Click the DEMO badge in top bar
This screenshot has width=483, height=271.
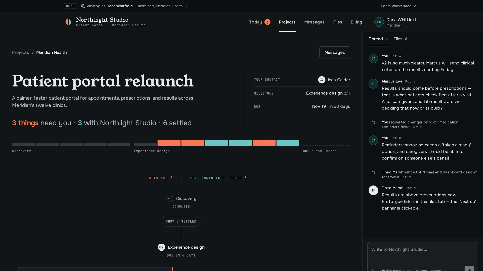[70, 6]
